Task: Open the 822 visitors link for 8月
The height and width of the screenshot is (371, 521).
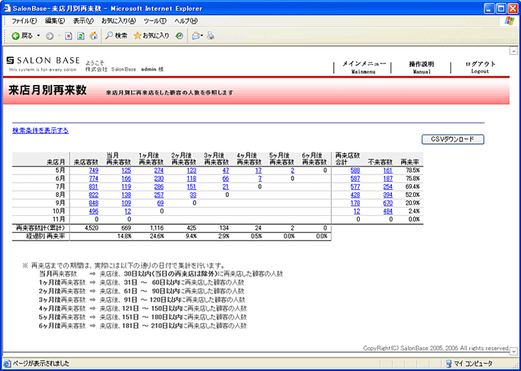Action: pos(94,195)
